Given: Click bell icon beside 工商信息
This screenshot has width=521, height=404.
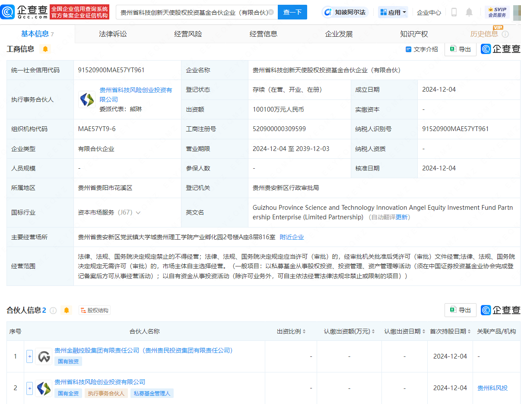Looking at the screenshot, I should click(46, 49).
